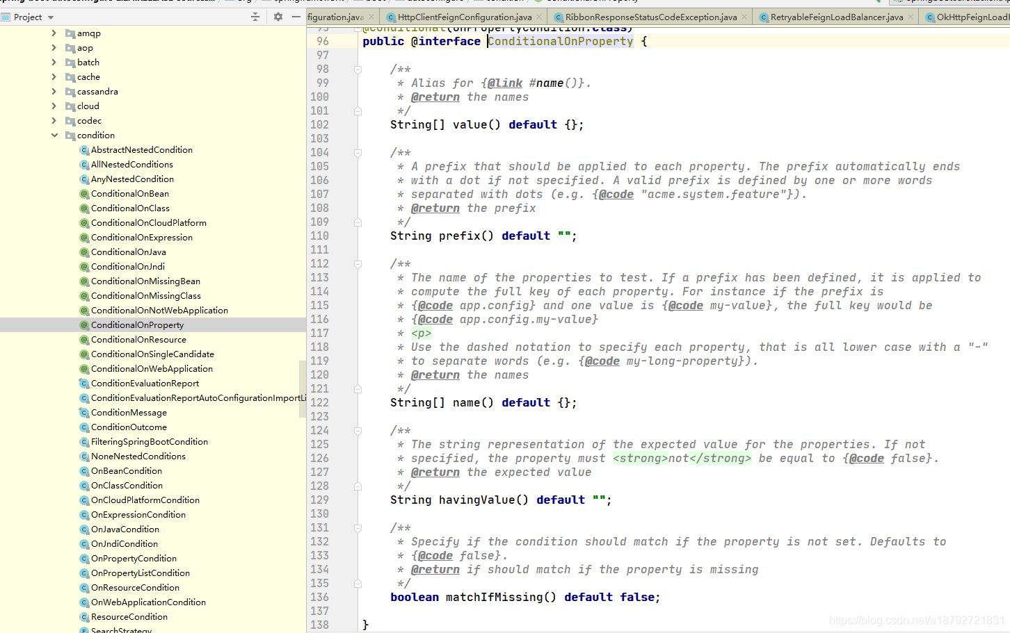The image size is (1010, 633).
Task: Open the Project panel gear settings
Action: tap(278, 17)
